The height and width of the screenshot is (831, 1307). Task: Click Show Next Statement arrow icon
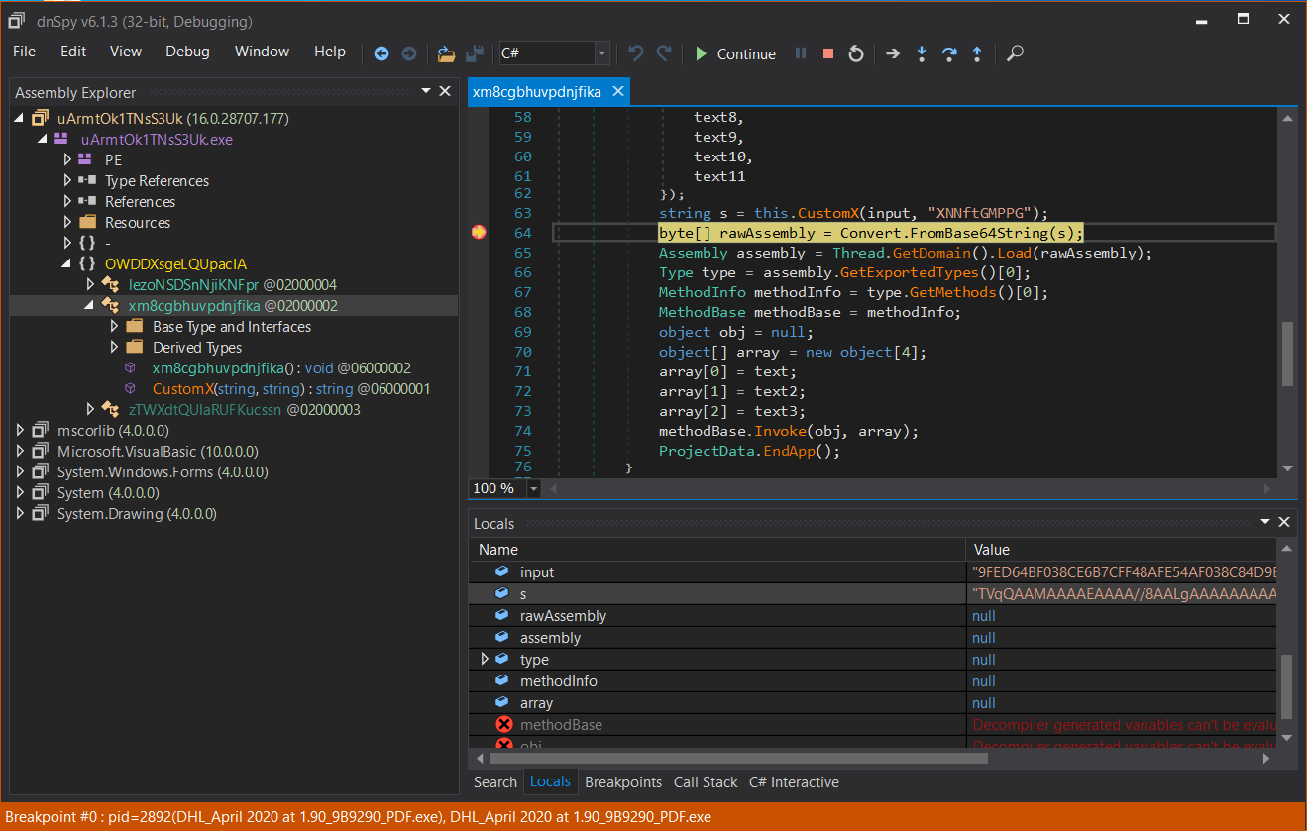click(893, 53)
